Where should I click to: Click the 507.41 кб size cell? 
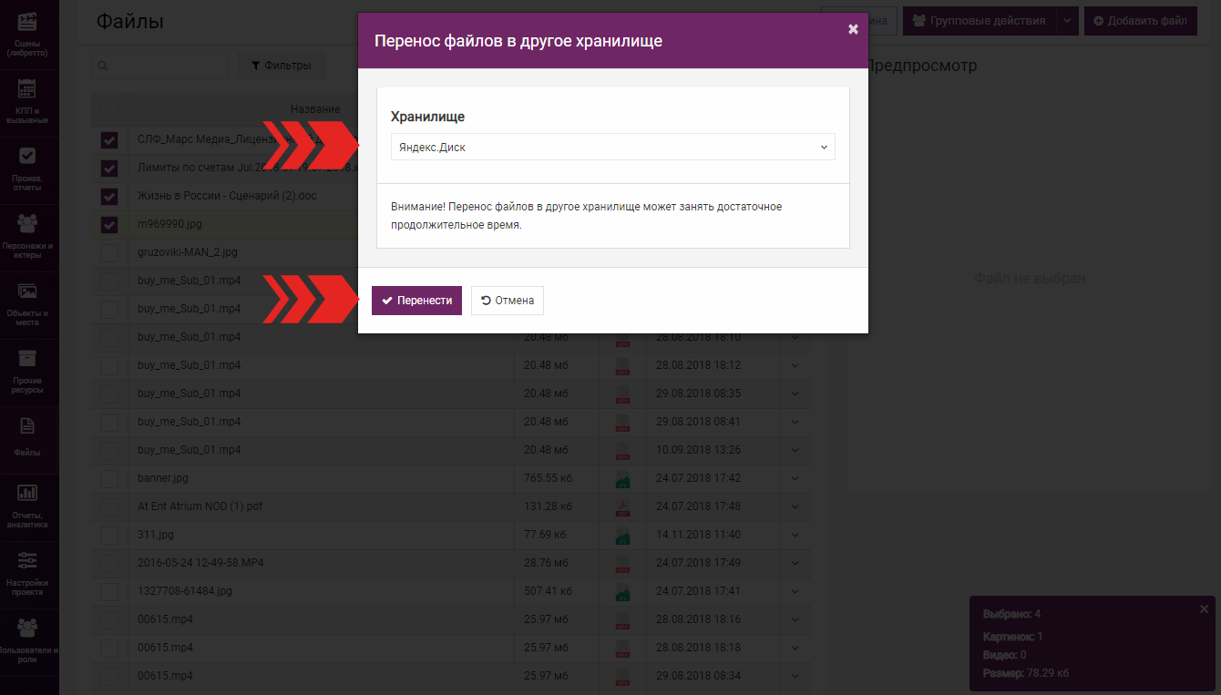(548, 591)
